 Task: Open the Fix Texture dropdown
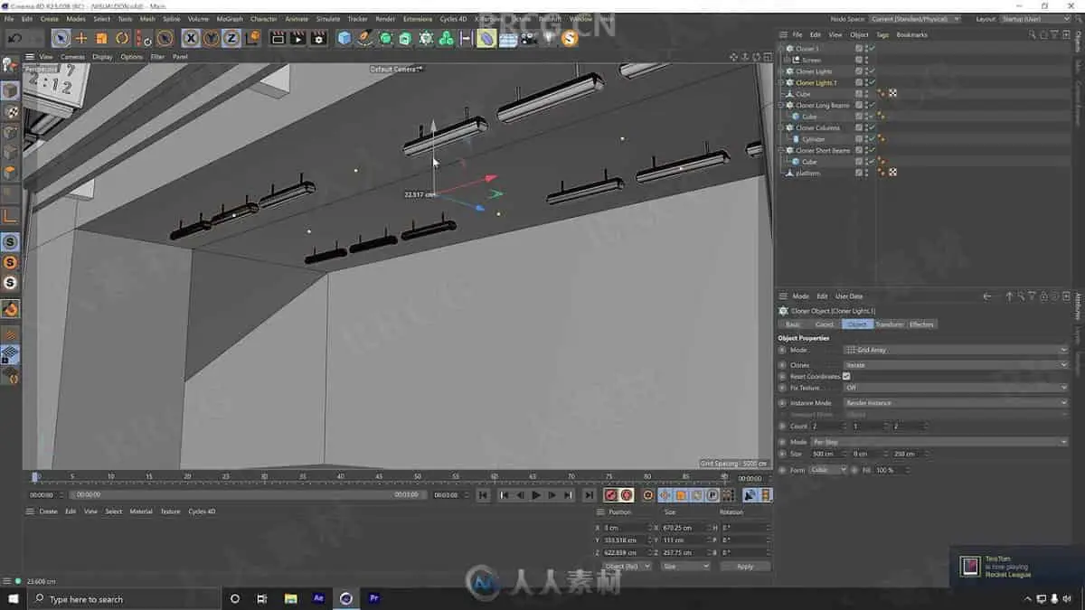point(956,388)
